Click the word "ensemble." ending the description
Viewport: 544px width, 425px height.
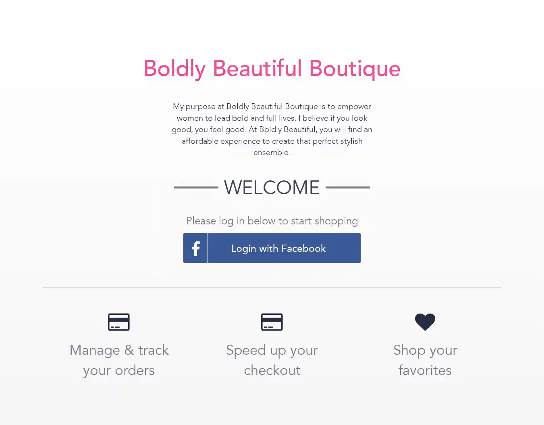(x=272, y=153)
